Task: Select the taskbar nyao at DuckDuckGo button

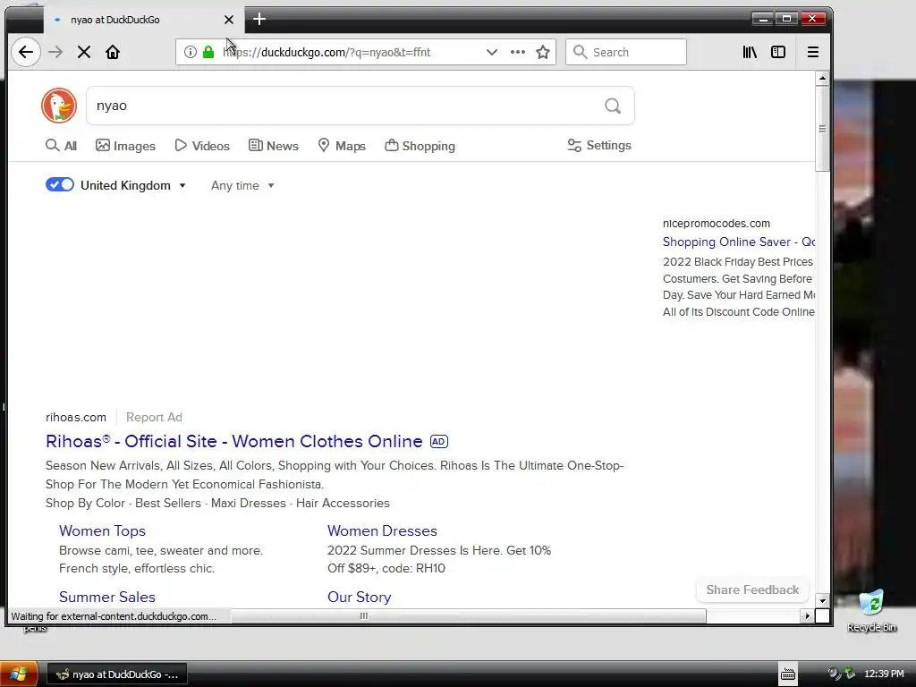Action: (x=117, y=674)
